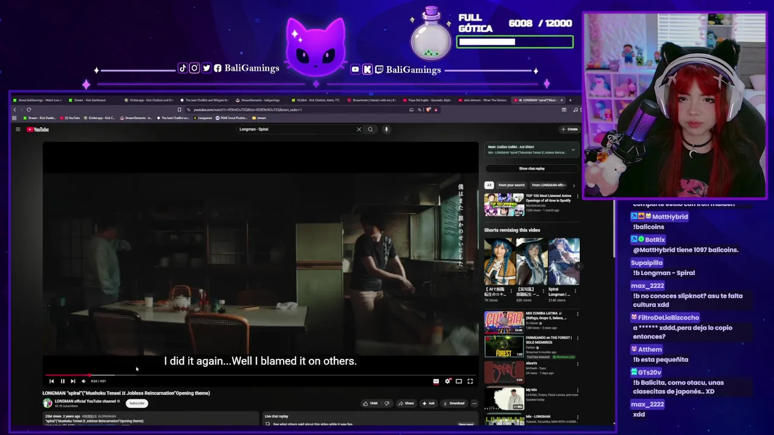Dislike the video
This screenshot has height=435, width=774.
point(386,403)
